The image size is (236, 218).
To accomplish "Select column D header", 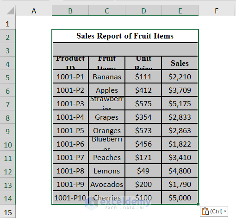I will (x=143, y=11).
